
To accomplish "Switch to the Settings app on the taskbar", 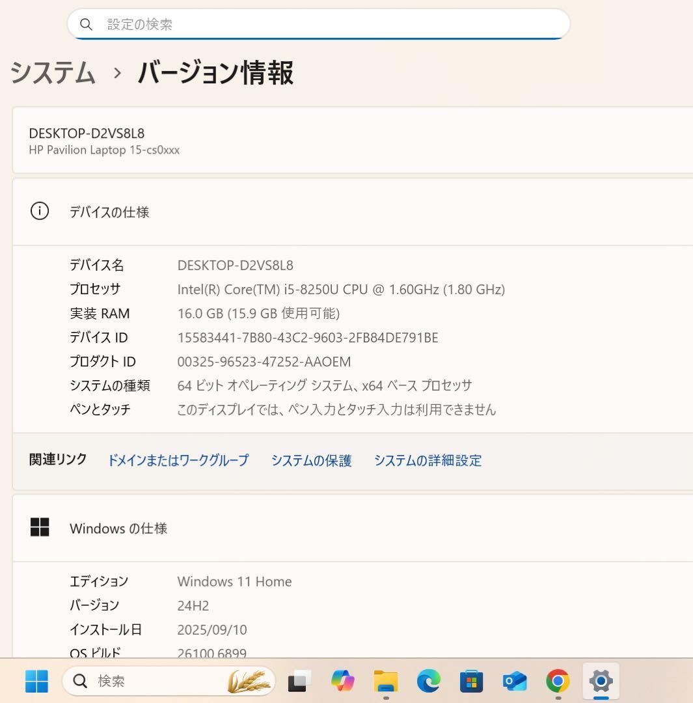I will [600, 681].
